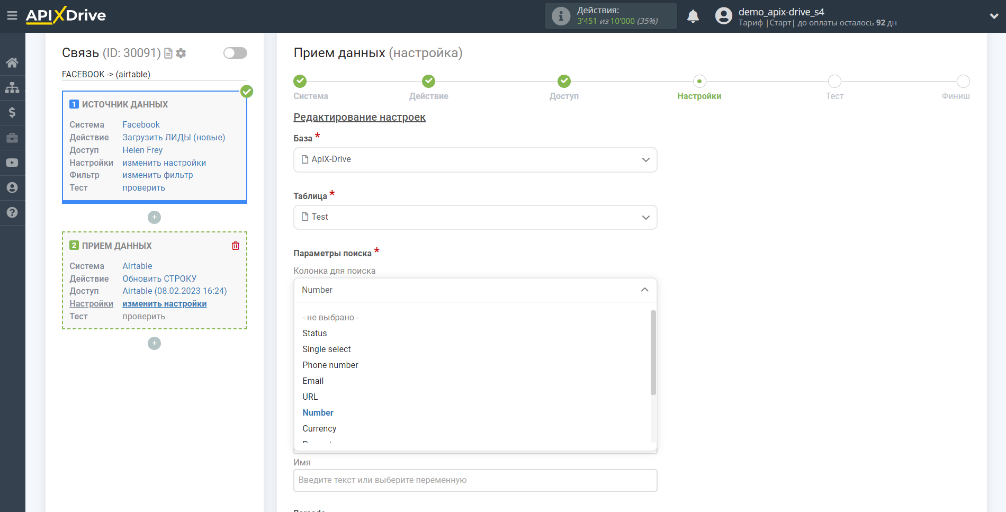Click source проверить test link

(x=143, y=188)
